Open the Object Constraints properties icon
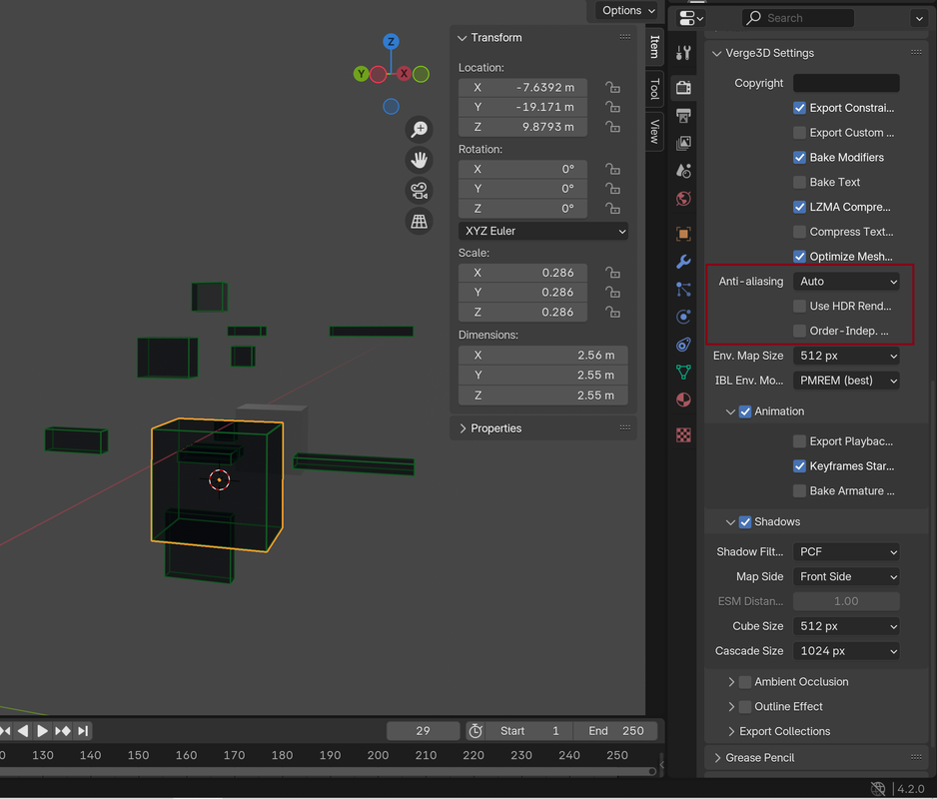This screenshot has width=937, height=799. pyautogui.click(x=683, y=345)
